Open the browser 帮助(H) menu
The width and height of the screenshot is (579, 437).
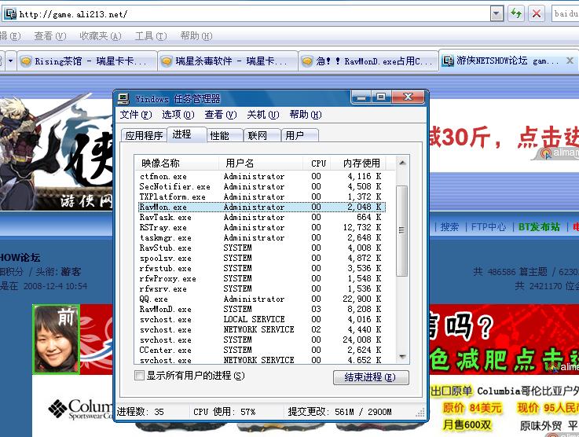(x=196, y=36)
